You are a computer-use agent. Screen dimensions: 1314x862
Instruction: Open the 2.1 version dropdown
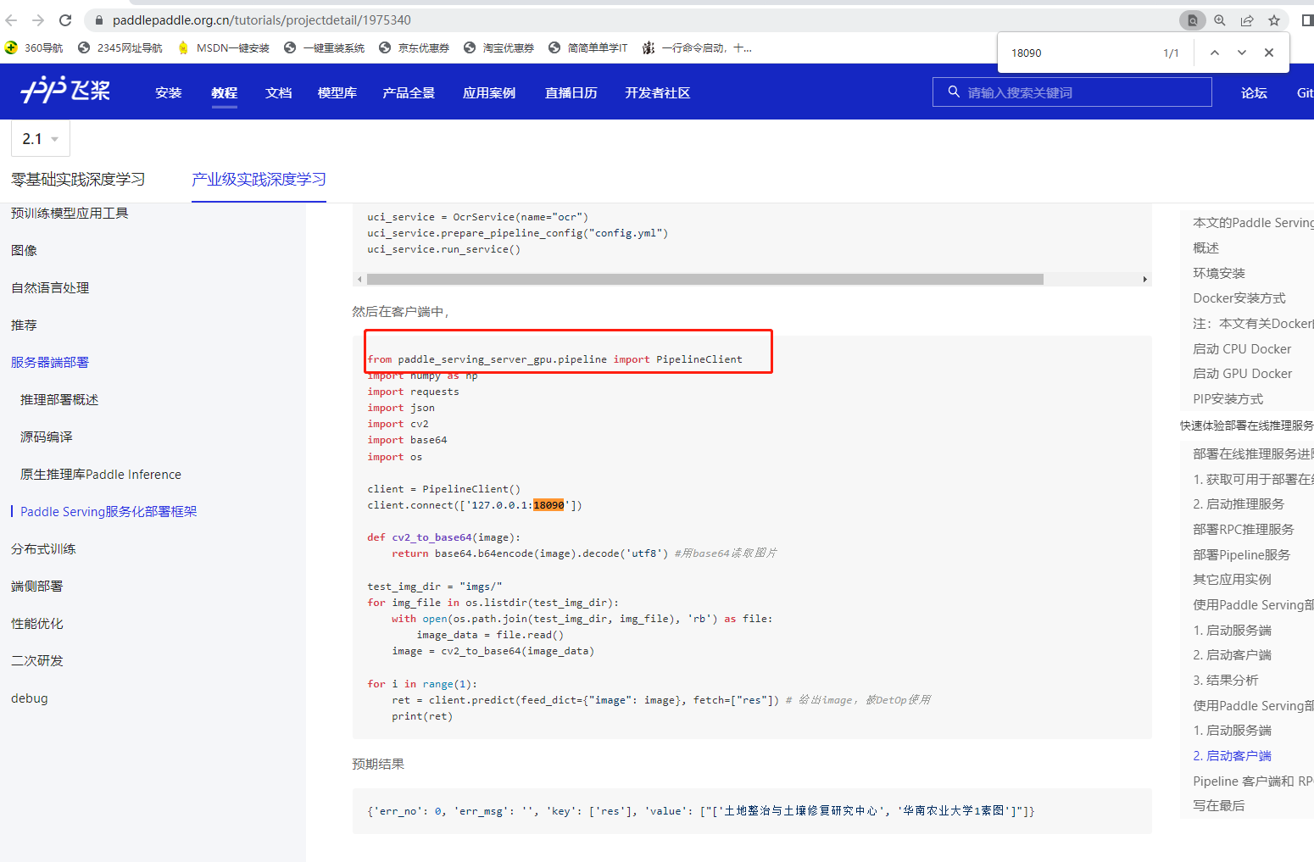(x=40, y=138)
